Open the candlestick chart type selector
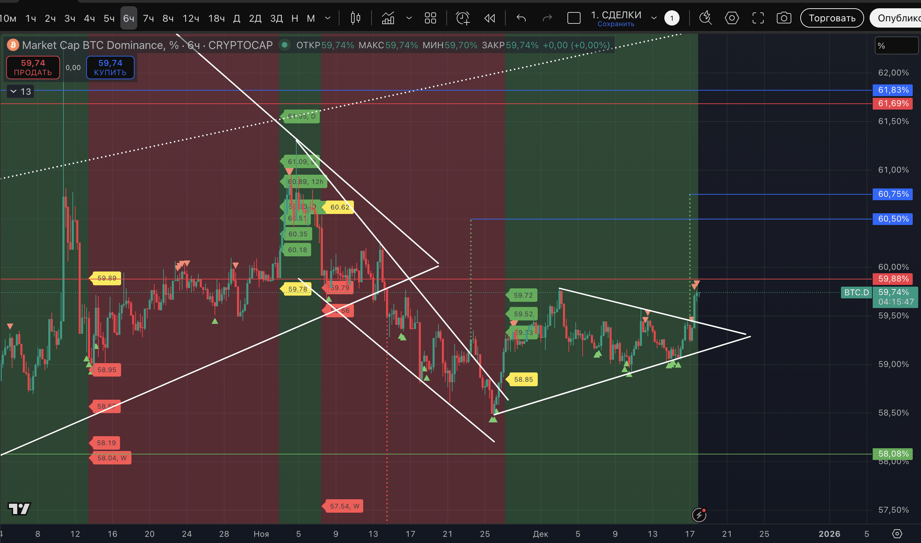The image size is (921, 543). click(x=355, y=18)
